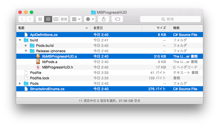219x127 pixels.
Task: Expand the Pods.build folder
Action: [x=26, y=45]
